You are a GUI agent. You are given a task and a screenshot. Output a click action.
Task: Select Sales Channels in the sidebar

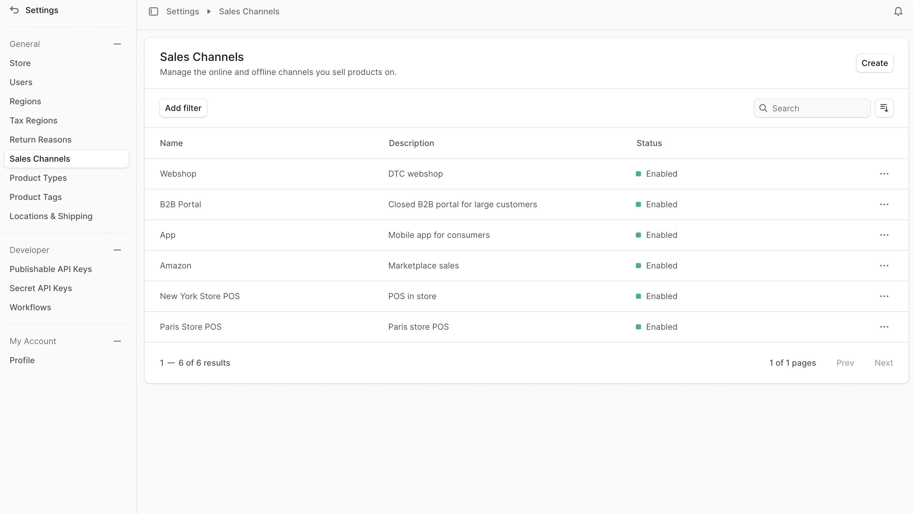pos(40,158)
